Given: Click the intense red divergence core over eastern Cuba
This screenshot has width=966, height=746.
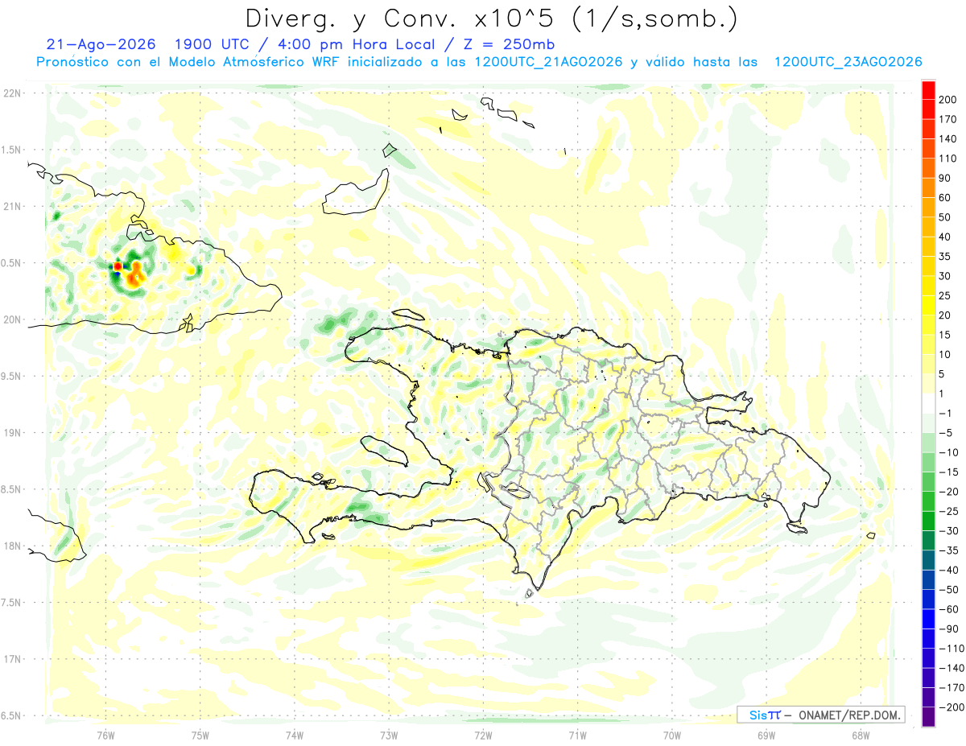Looking at the screenshot, I should click(x=118, y=266).
